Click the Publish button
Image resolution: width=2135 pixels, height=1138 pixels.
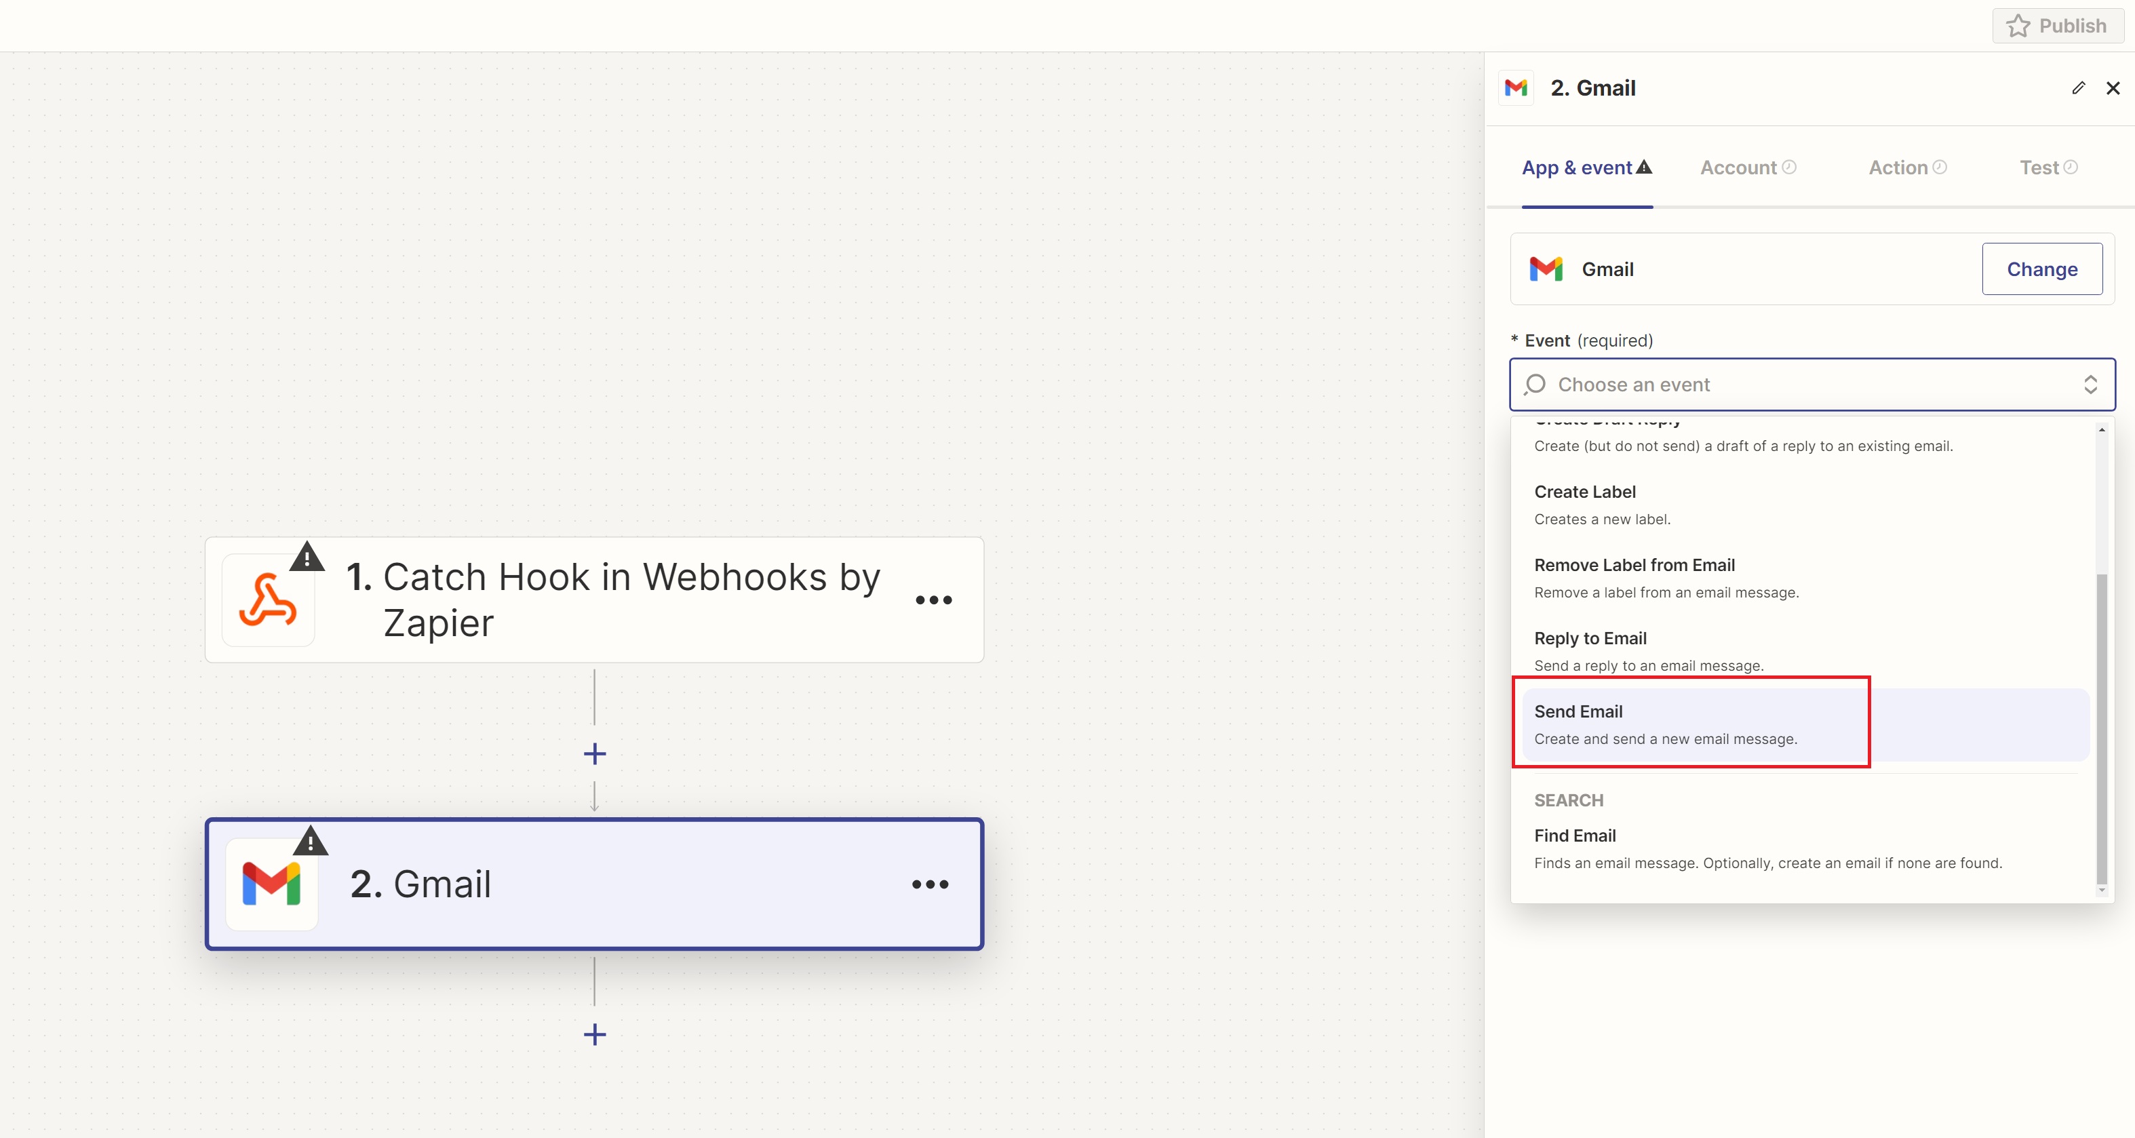coord(2058,26)
